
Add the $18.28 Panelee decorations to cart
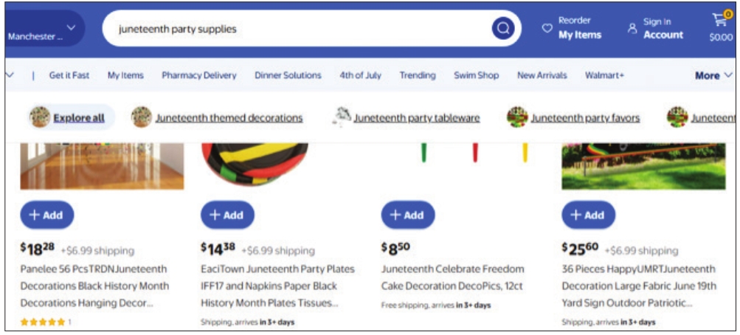click(46, 215)
